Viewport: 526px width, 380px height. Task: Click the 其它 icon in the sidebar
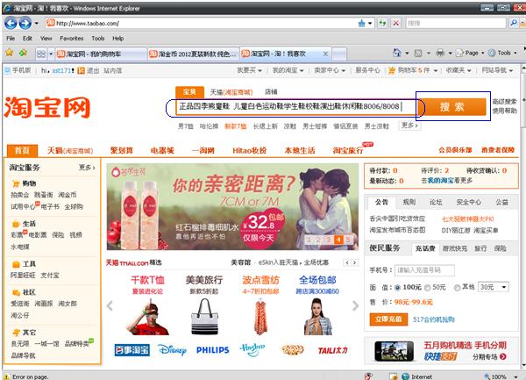coord(16,333)
